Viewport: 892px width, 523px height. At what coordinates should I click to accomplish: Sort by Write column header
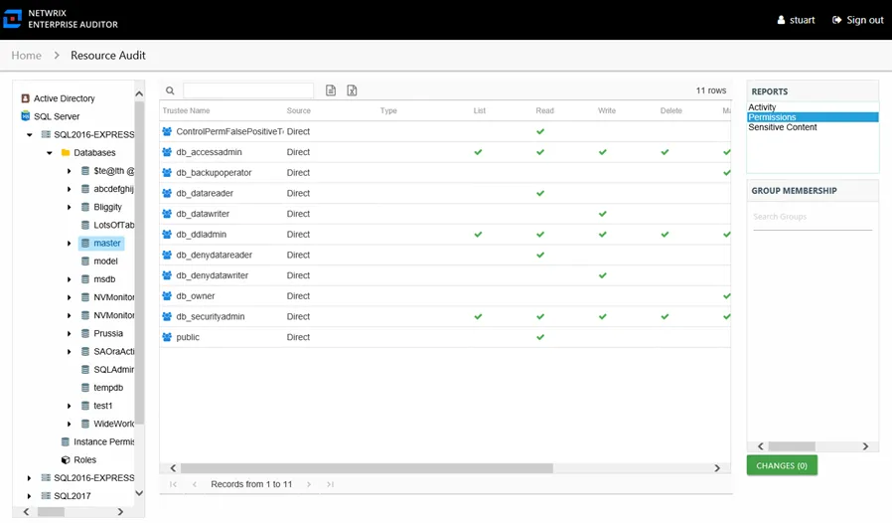pos(607,110)
